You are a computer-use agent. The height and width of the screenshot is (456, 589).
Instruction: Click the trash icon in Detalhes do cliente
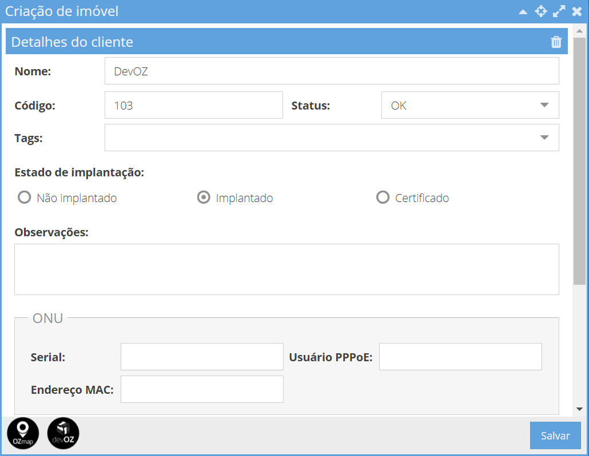pyautogui.click(x=556, y=42)
